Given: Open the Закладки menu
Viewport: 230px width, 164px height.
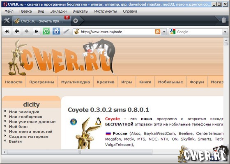Looking at the screenshot, I should coord(58,11).
